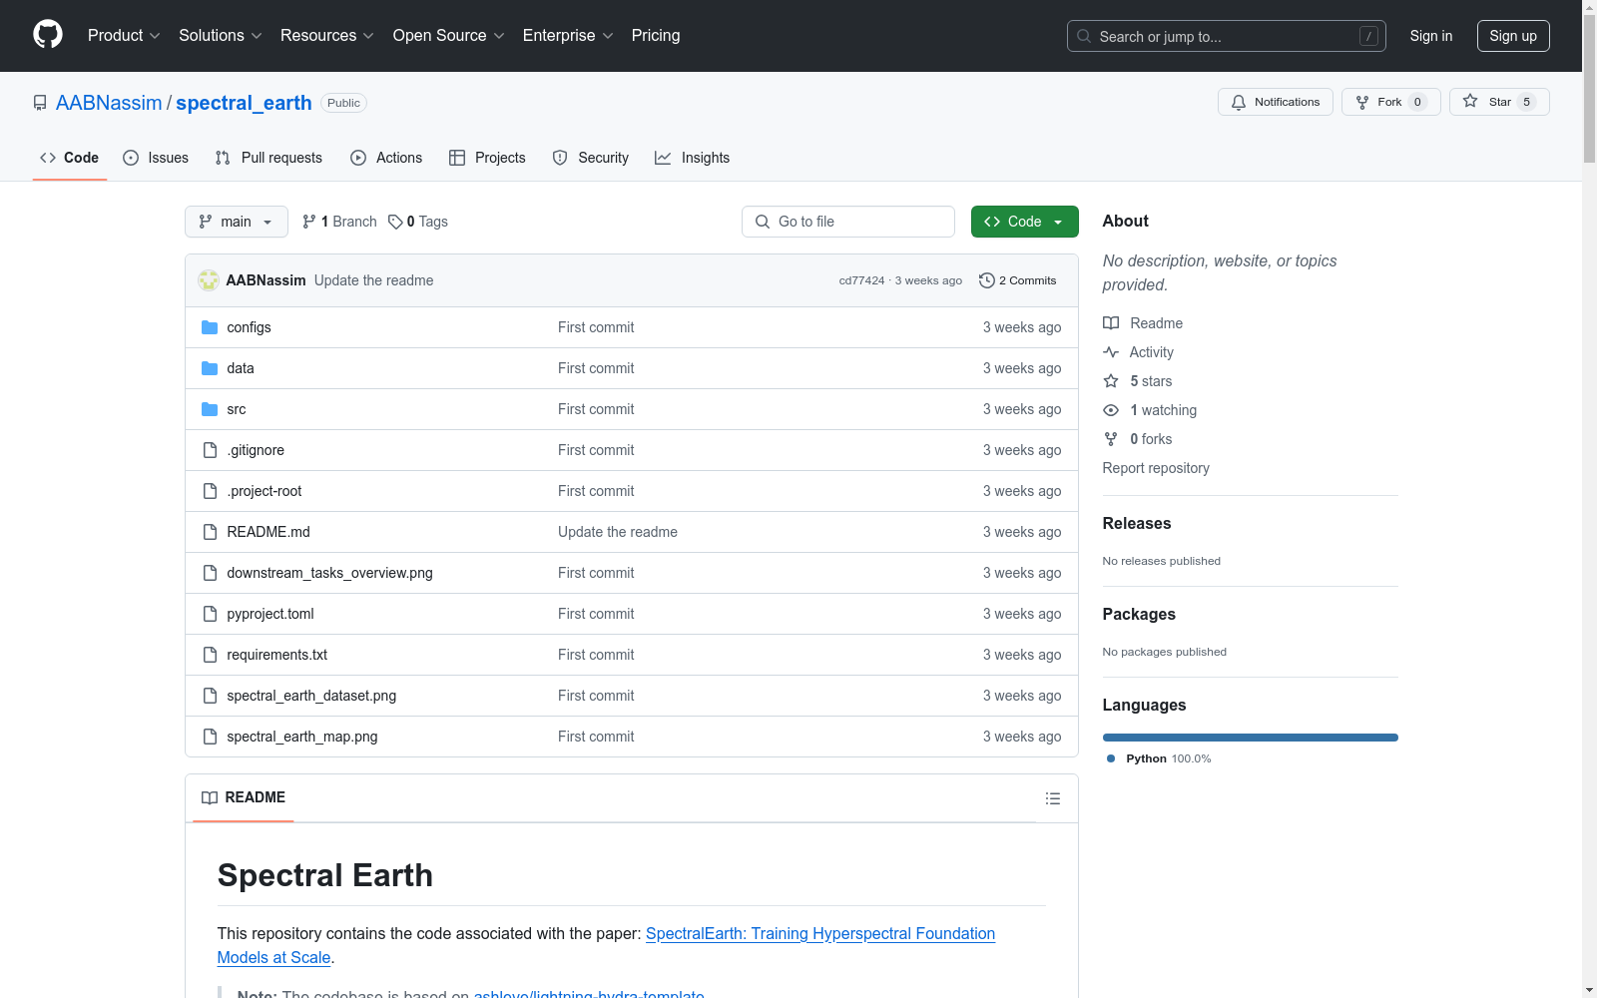This screenshot has width=1597, height=998.
Task: Expand the Product navigation menu
Action: point(124,35)
